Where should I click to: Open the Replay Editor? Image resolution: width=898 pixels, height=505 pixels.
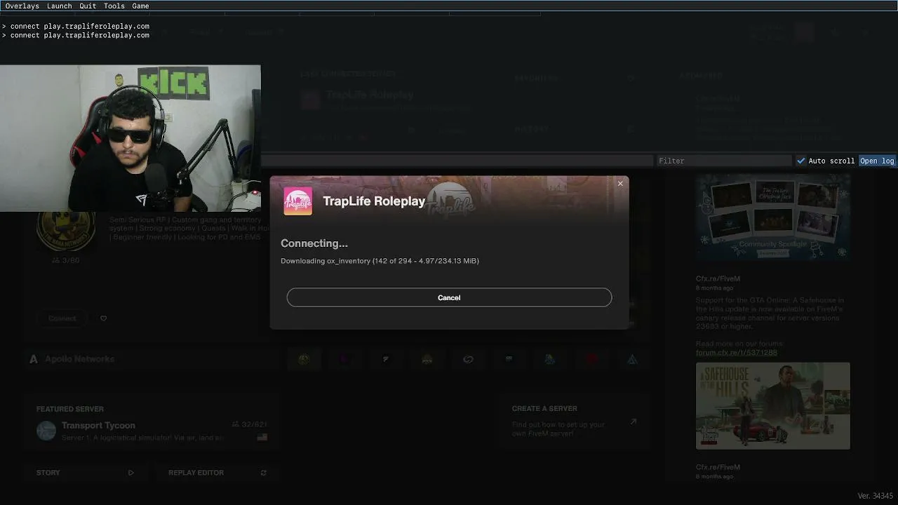[x=217, y=473]
